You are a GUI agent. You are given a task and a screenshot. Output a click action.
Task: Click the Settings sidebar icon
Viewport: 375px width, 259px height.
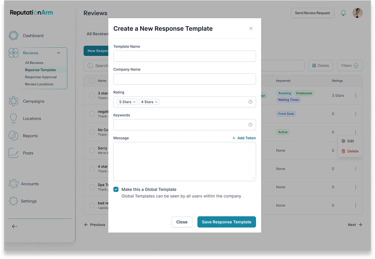pyautogui.click(x=14, y=201)
